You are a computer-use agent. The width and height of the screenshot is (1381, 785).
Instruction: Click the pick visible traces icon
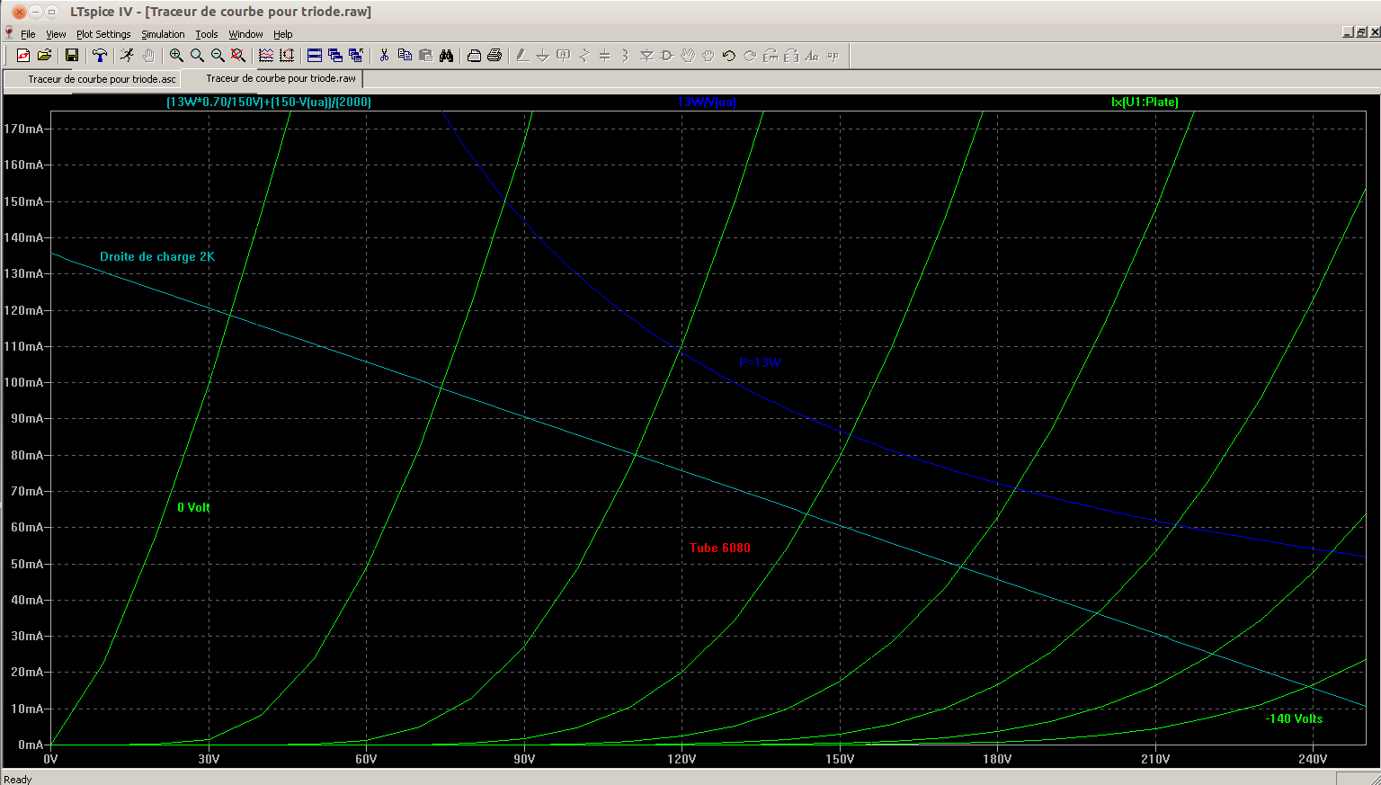tap(266, 56)
